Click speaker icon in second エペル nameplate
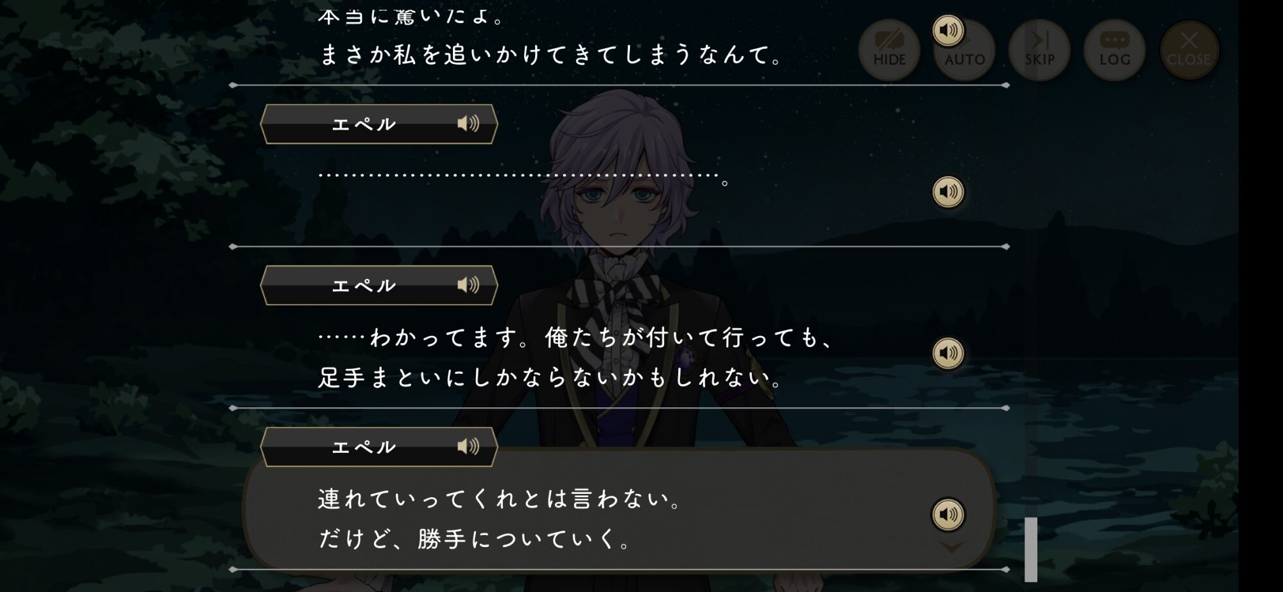This screenshot has height=592, width=1283. pyautogui.click(x=468, y=285)
